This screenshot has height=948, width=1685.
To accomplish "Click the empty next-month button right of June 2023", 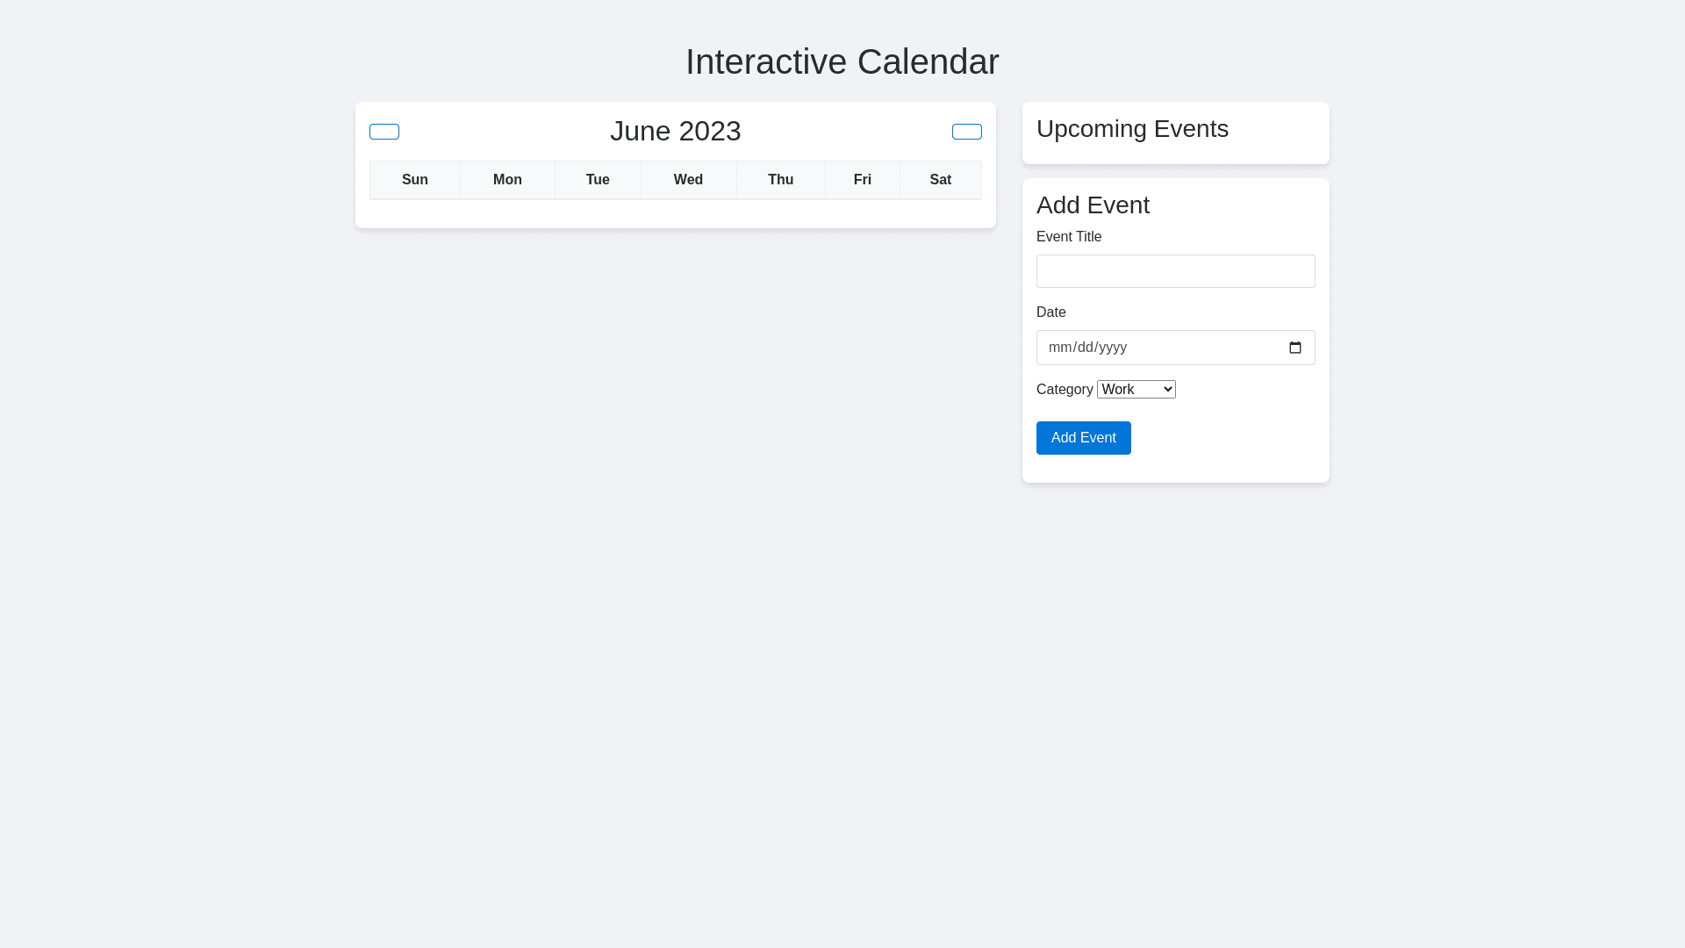I will [x=966, y=132].
